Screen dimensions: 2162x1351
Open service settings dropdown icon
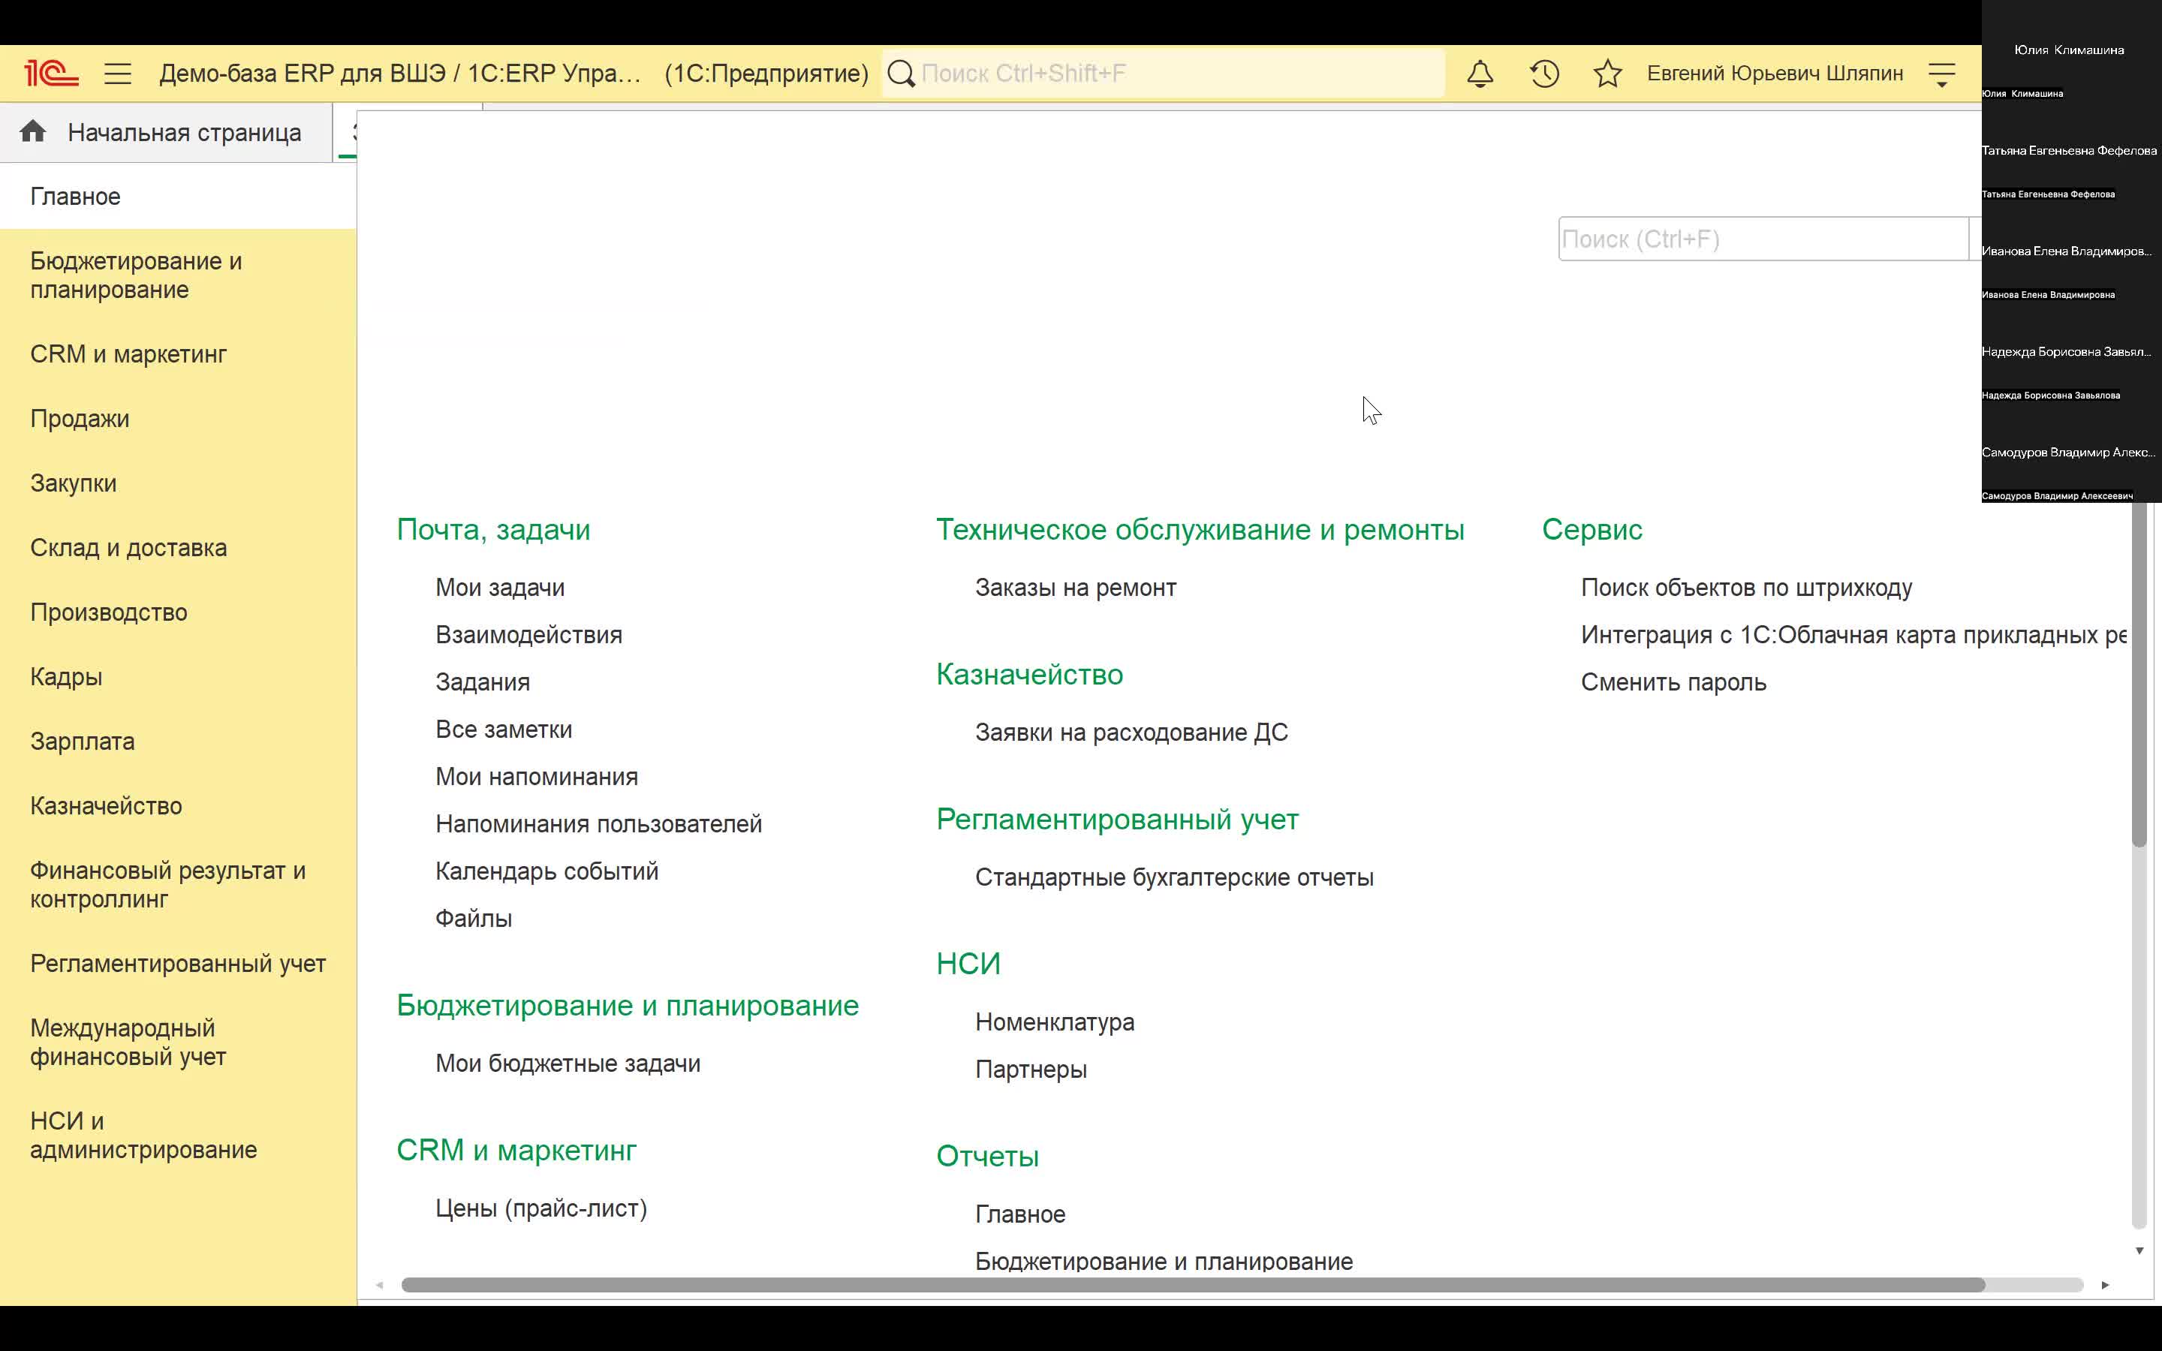pyautogui.click(x=1942, y=74)
